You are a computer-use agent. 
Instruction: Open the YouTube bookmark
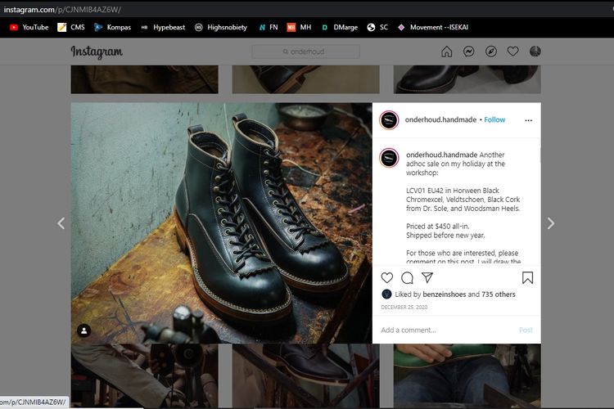(29, 27)
